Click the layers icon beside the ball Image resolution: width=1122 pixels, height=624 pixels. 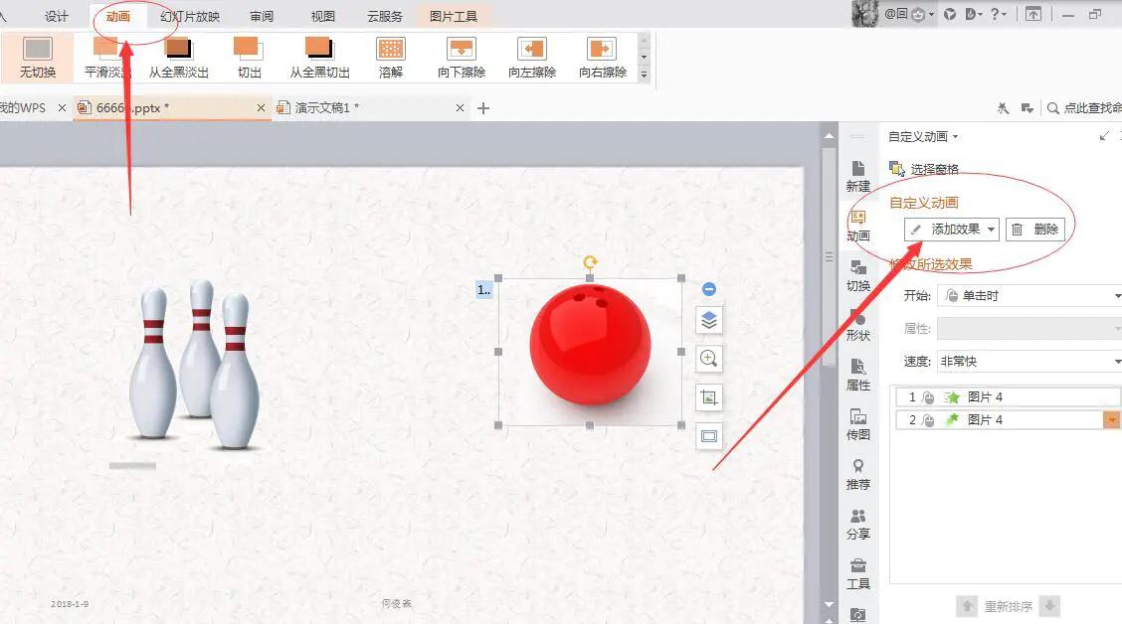pyautogui.click(x=709, y=320)
